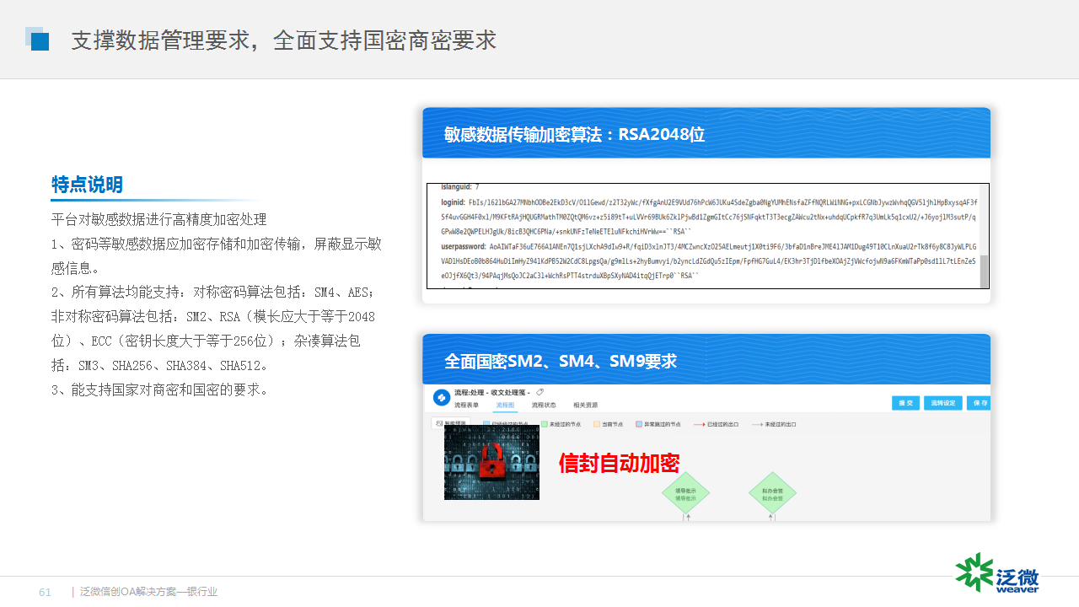Click the blue workflow app logo icon
This screenshot has height=607, width=1079.
click(x=442, y=397)
